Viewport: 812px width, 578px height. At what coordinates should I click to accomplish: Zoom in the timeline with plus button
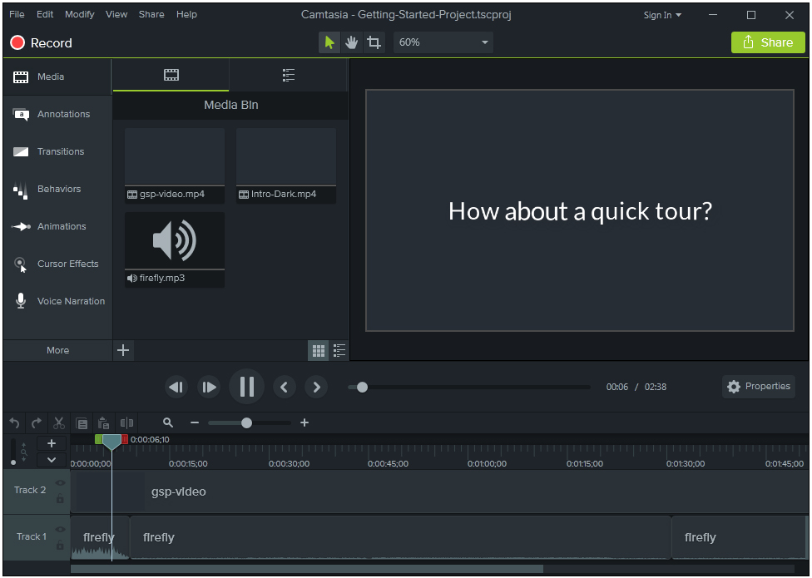click(x=304, y=422)
